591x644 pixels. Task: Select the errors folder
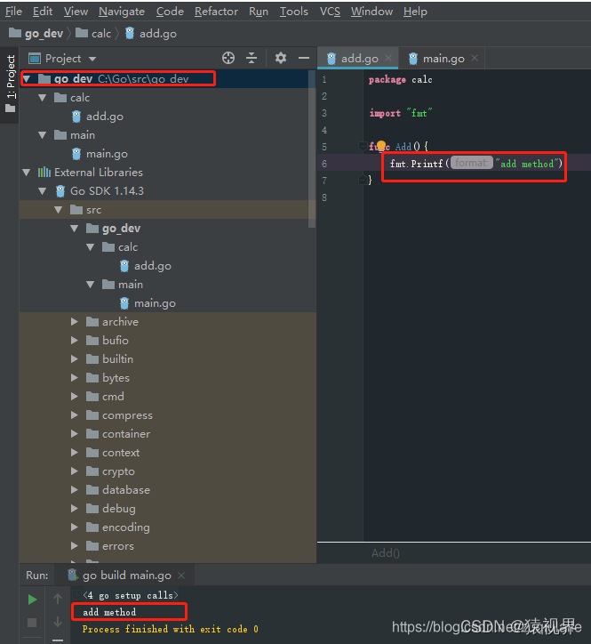[118, 546]
